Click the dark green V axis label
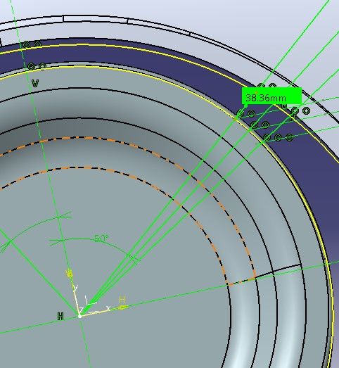Screen dimensions: 339x368 click(35, 83)
